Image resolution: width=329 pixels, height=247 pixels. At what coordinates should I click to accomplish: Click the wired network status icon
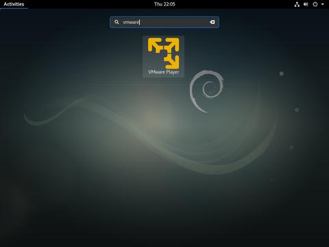(x=297, y=4)
